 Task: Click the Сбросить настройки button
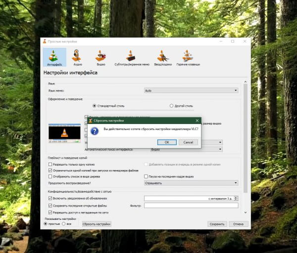coord(97,224)
